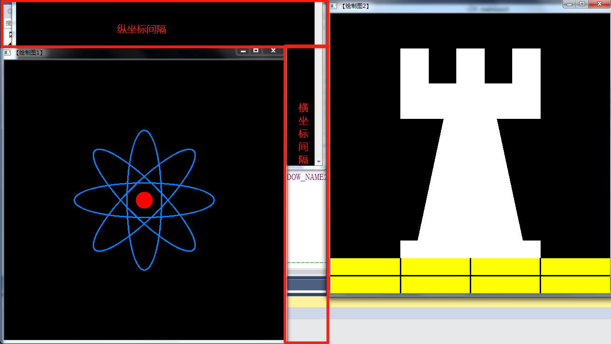
Task: Maximize the 绘制图2 window
Action: pyautogui.click(x=582, y=4)
